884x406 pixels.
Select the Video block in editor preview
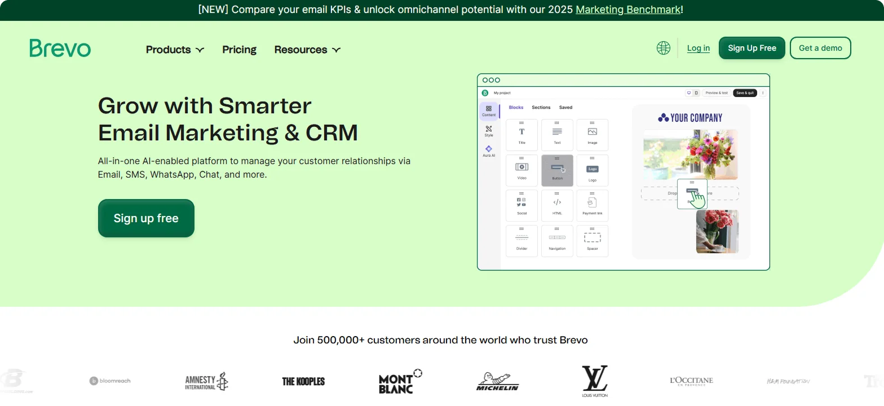click(522, 170)
